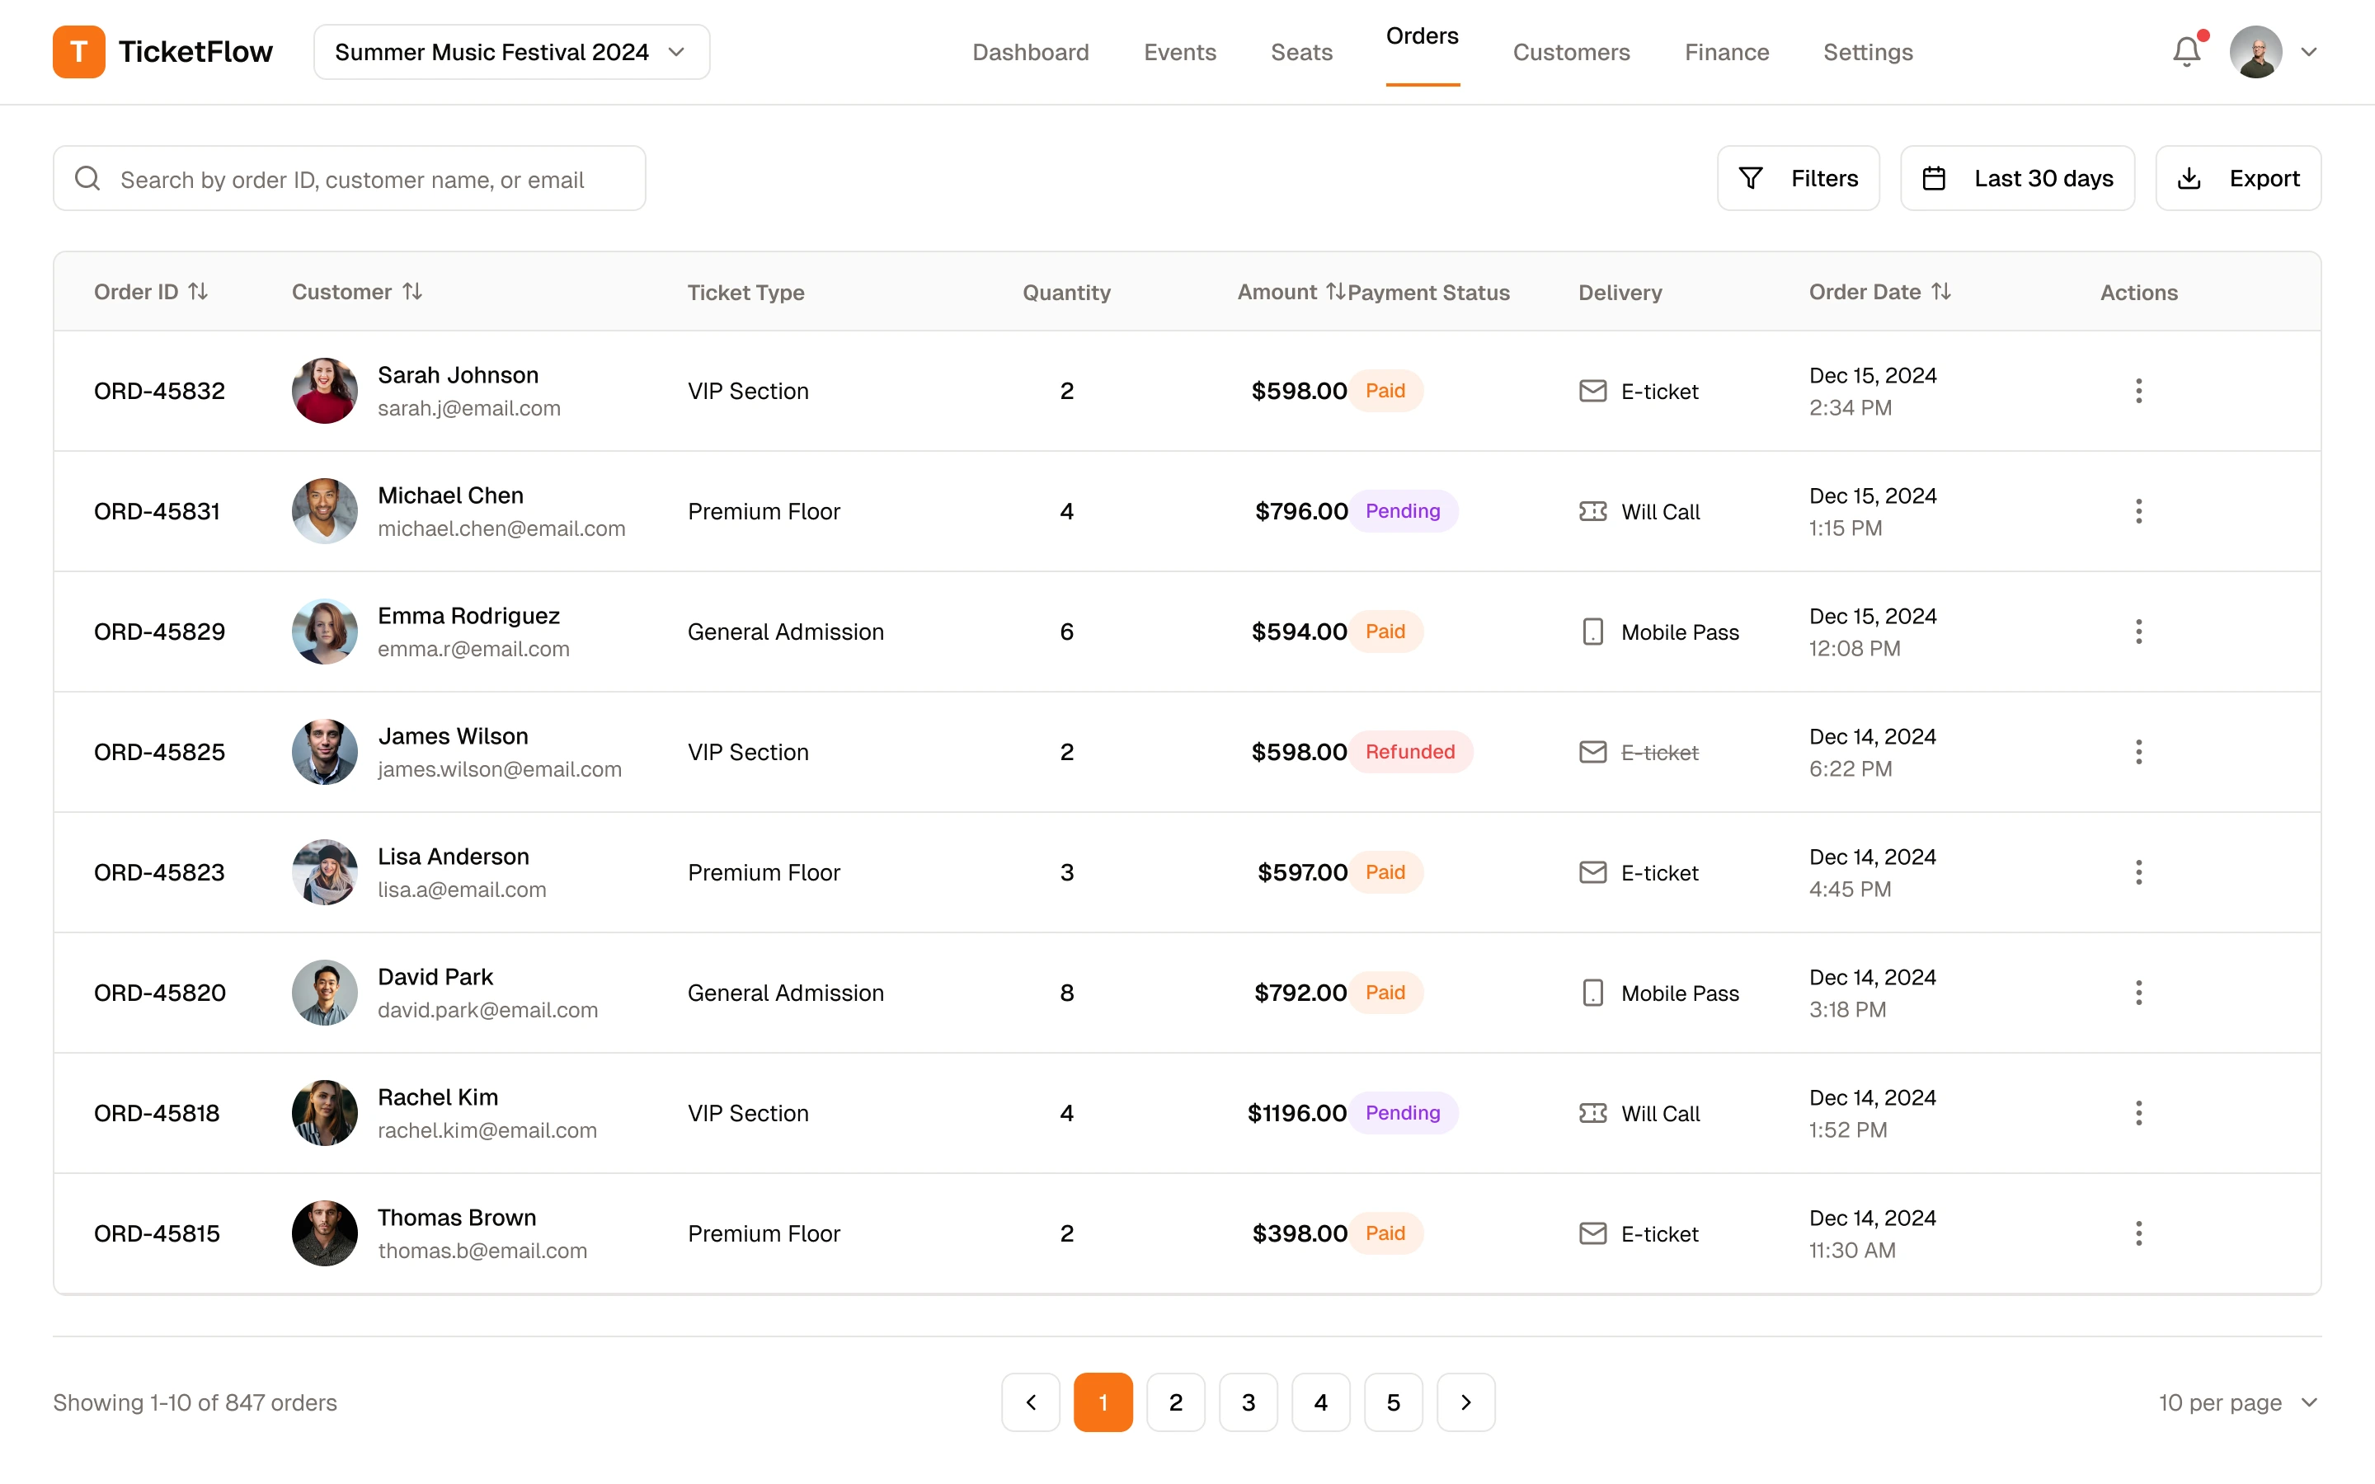2375x1484 pixels.
Task: Switch to the Finance tab
Action: coord(1726,52)
